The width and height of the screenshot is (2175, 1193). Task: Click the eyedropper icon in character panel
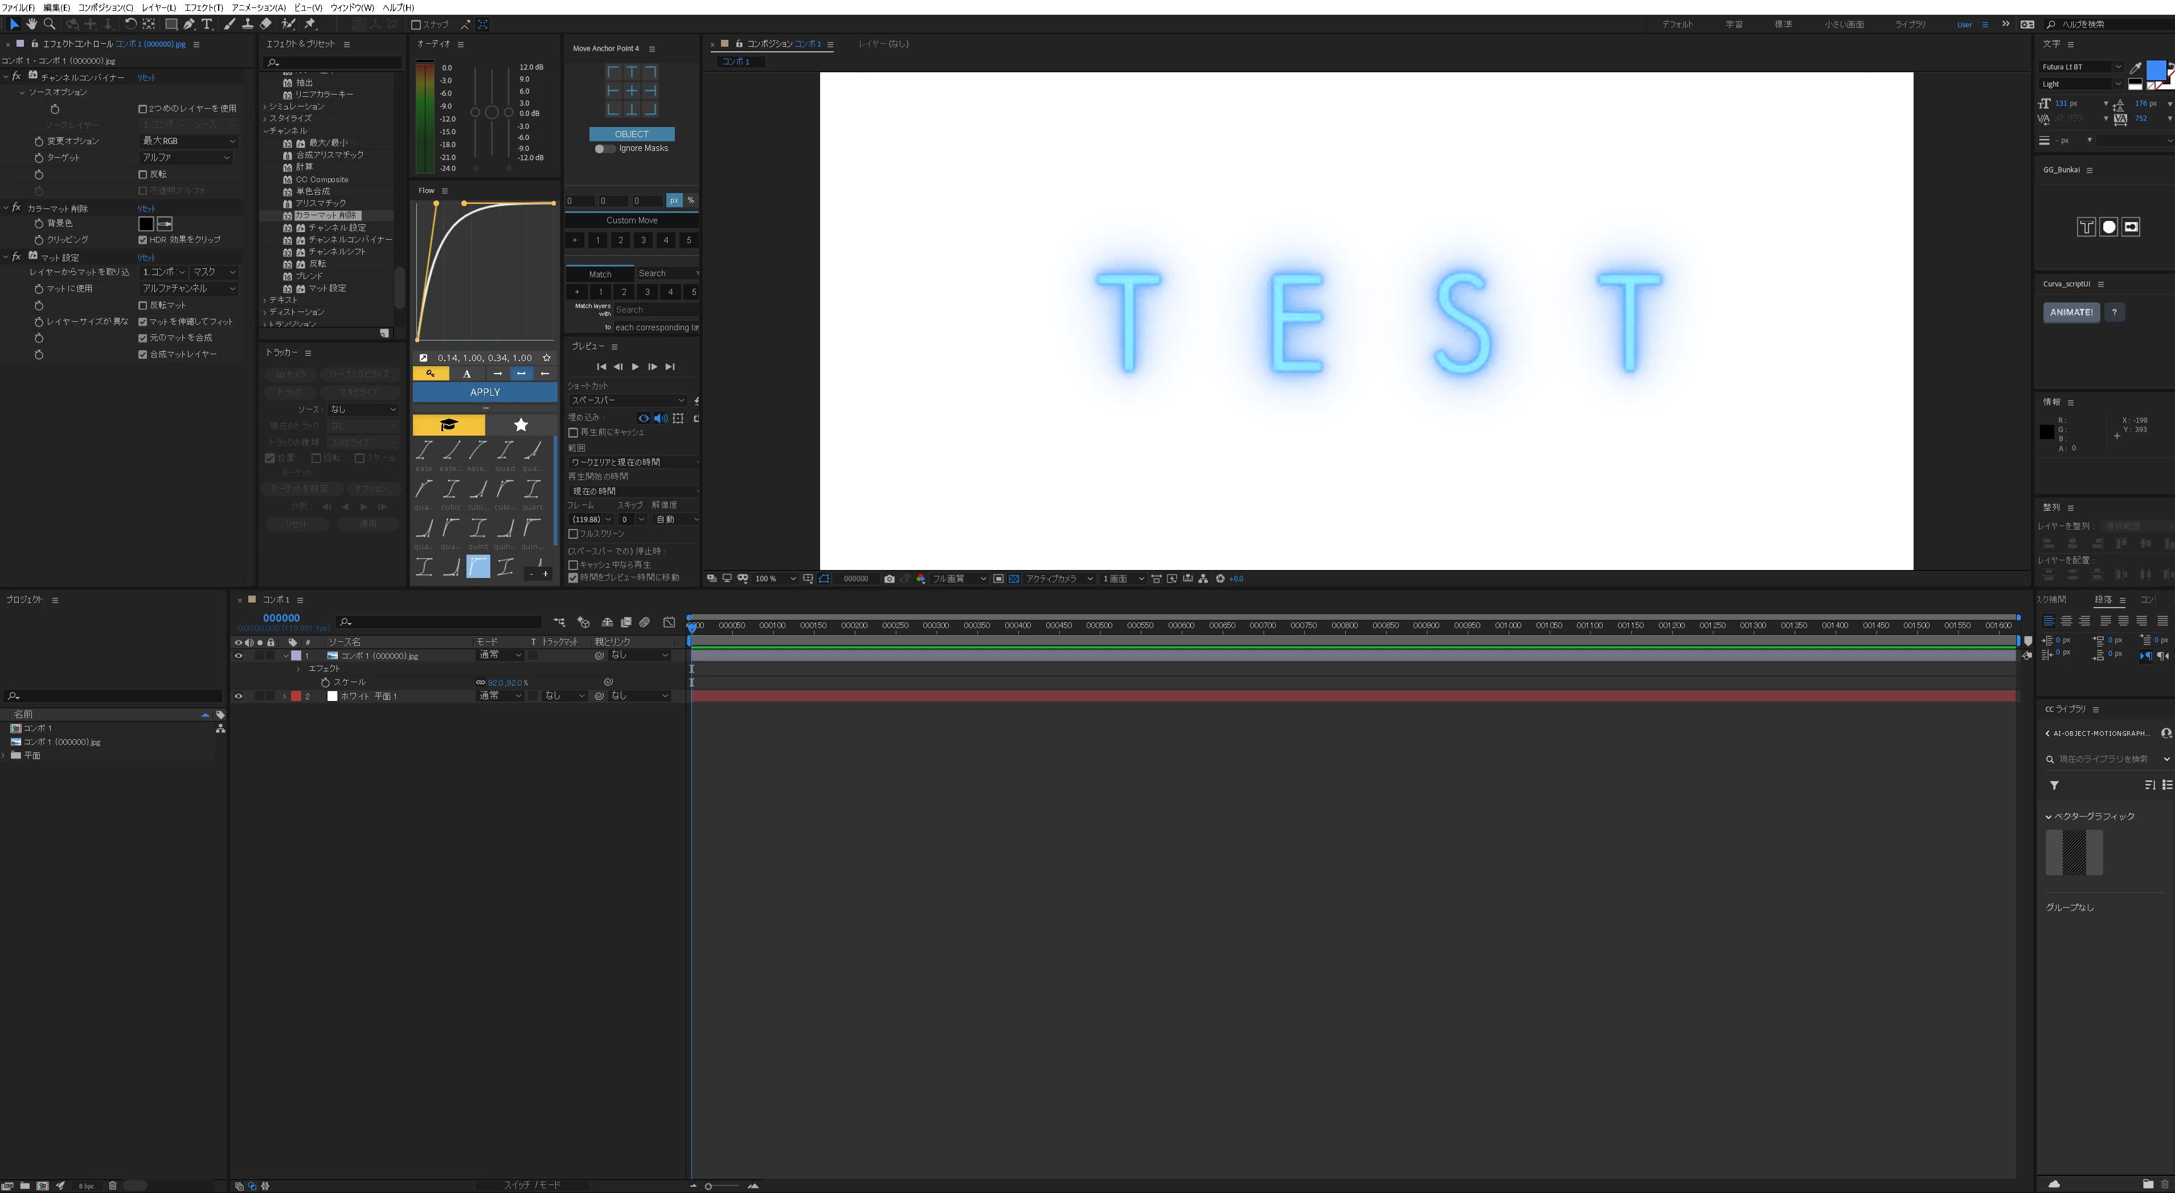pos(2135,68)
